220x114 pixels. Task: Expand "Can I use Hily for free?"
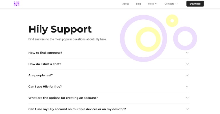[45, 86]
